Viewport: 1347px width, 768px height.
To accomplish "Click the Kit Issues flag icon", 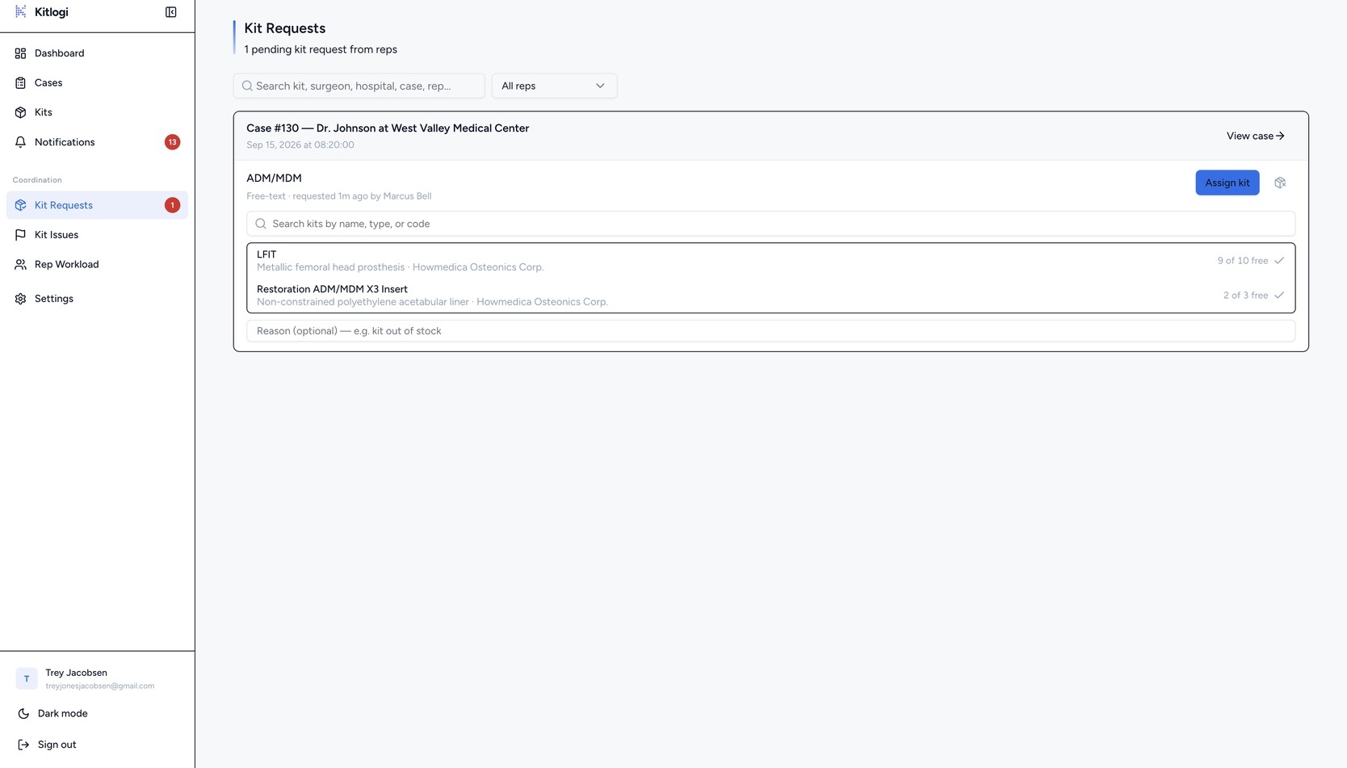I will [21, 235].
